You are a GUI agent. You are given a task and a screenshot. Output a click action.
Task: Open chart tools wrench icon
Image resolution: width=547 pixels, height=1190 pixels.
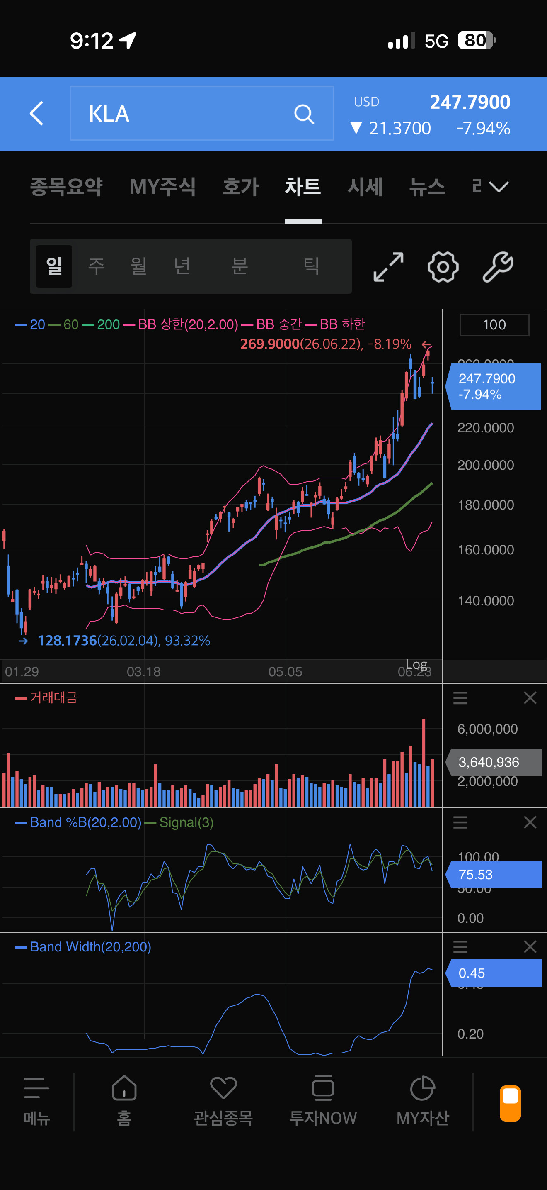pyautogui.click(x=498, y=266)
